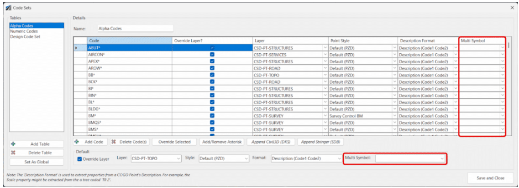The width and height of the screenshot is (519, 188).
Task: Click the plus icon on Add Table
Action: pos(13,144)
